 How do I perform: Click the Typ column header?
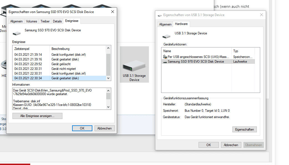click(x=243, y=51)
